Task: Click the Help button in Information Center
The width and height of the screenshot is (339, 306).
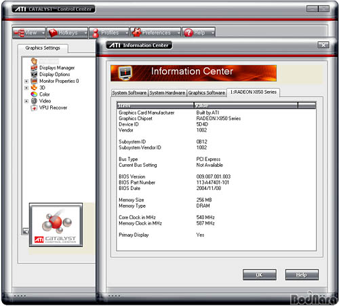Action: point(302,275)
